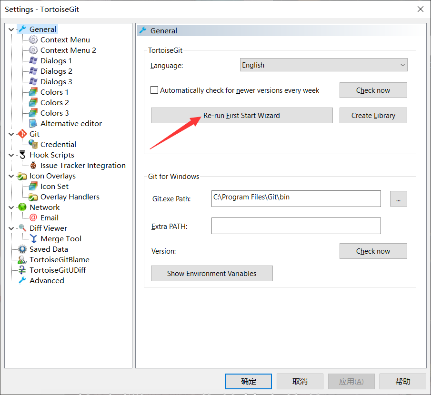Click the Network globe icon

(22, 207)
